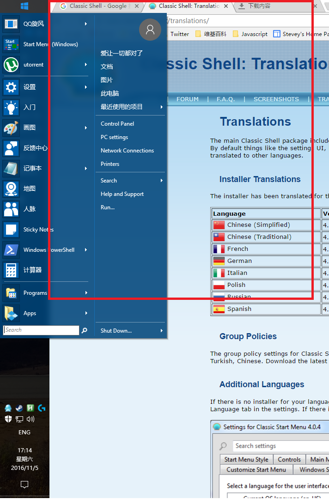The image size is (329, 499).
Task: Open Apps folder icon
Action: tap(11, 313)
